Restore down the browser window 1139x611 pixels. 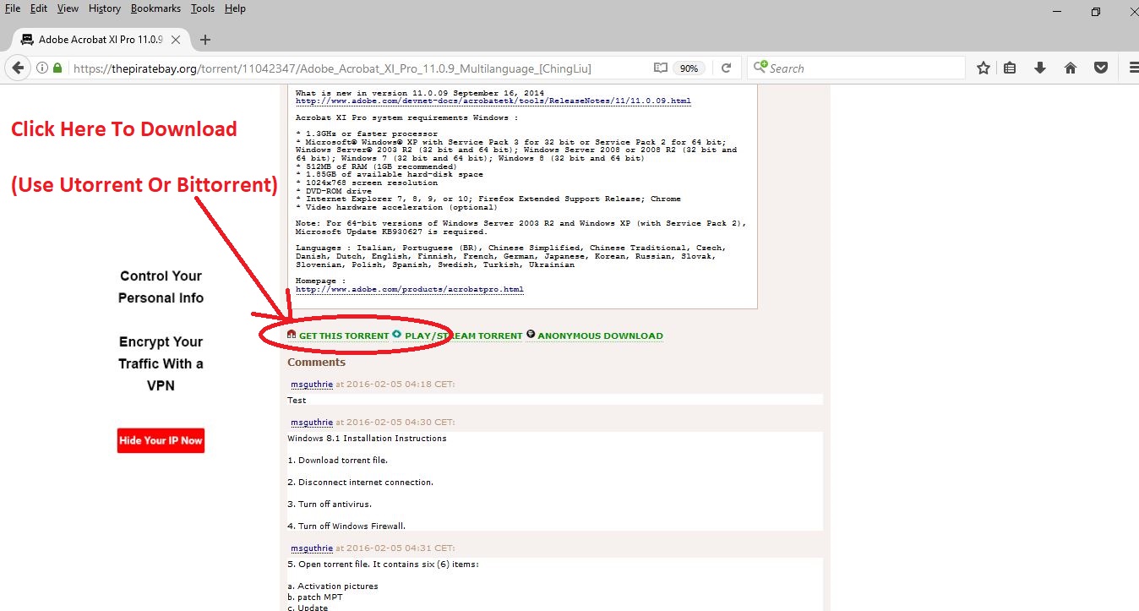click(1096, 12)
